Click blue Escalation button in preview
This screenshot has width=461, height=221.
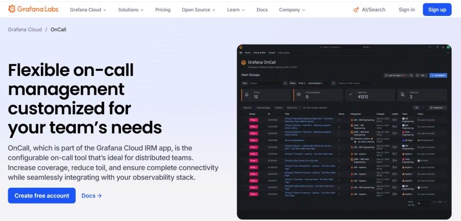tap(438, 75)
